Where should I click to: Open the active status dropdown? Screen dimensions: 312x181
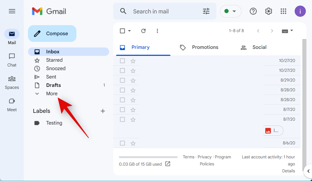tap(230, 11)
